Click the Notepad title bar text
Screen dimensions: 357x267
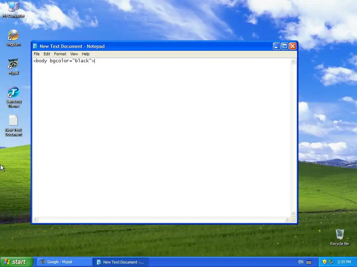point(72,46)
